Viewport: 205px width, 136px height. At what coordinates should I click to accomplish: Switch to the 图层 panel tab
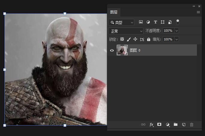coord(114,12)
